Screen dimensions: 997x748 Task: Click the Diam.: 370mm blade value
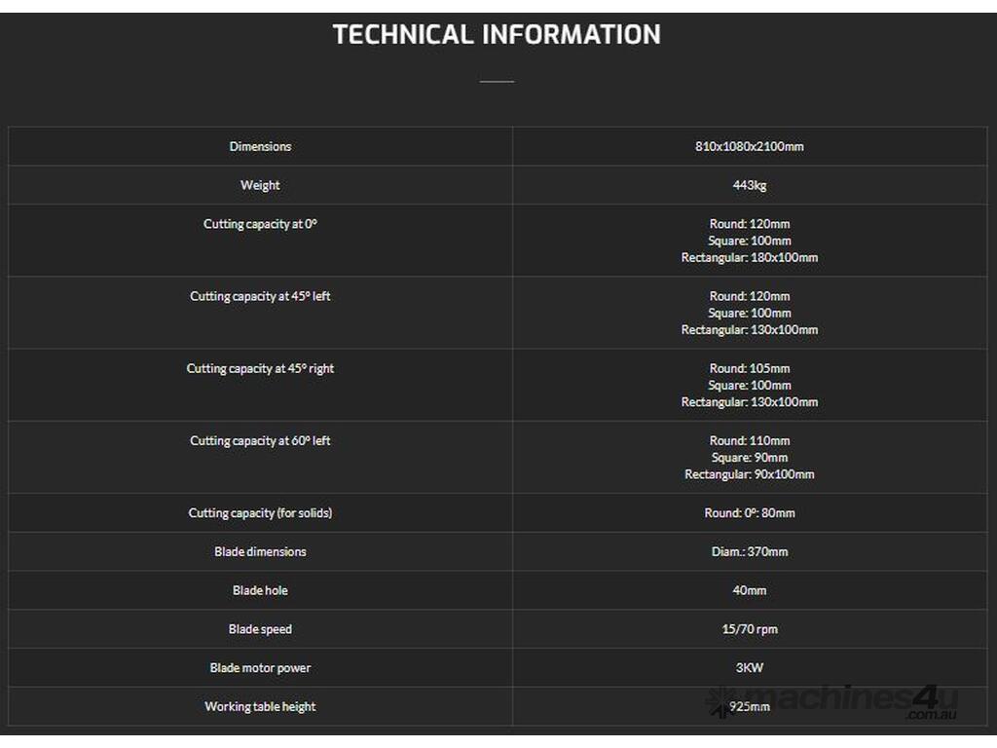pyautogui.click(x=749, y=551)
